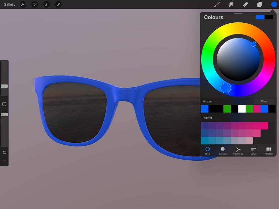
Task: Open the Layers panel
Action: (260, 4)
